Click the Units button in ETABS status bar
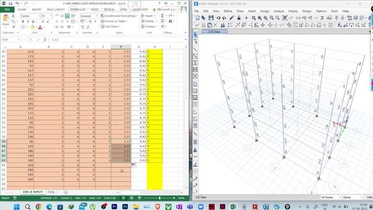 pyautogui.click(x=369, y=197)
